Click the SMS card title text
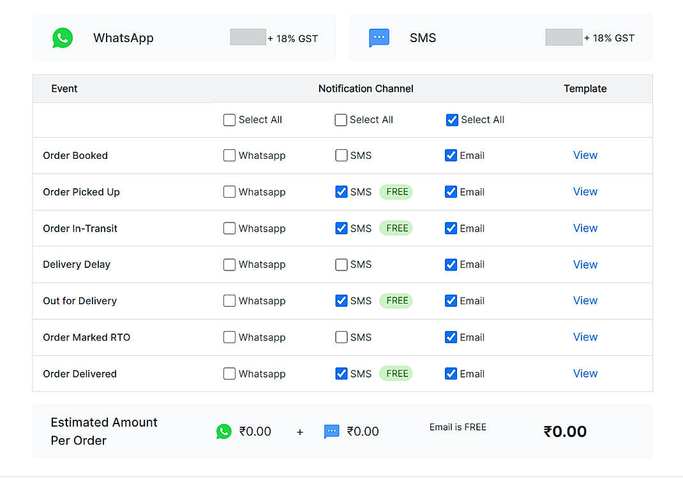 (x=423, y=38)
